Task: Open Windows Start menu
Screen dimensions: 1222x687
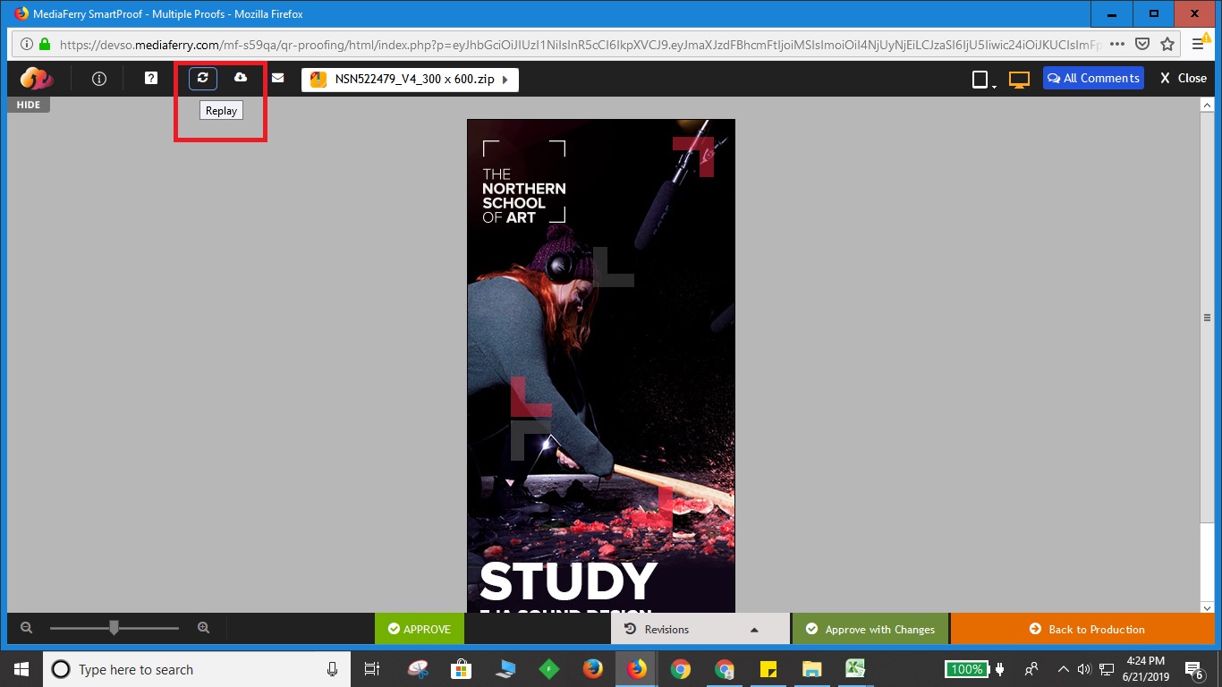Action: 21,669
